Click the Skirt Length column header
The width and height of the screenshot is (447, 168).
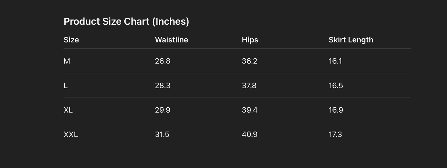pos(351,40)
